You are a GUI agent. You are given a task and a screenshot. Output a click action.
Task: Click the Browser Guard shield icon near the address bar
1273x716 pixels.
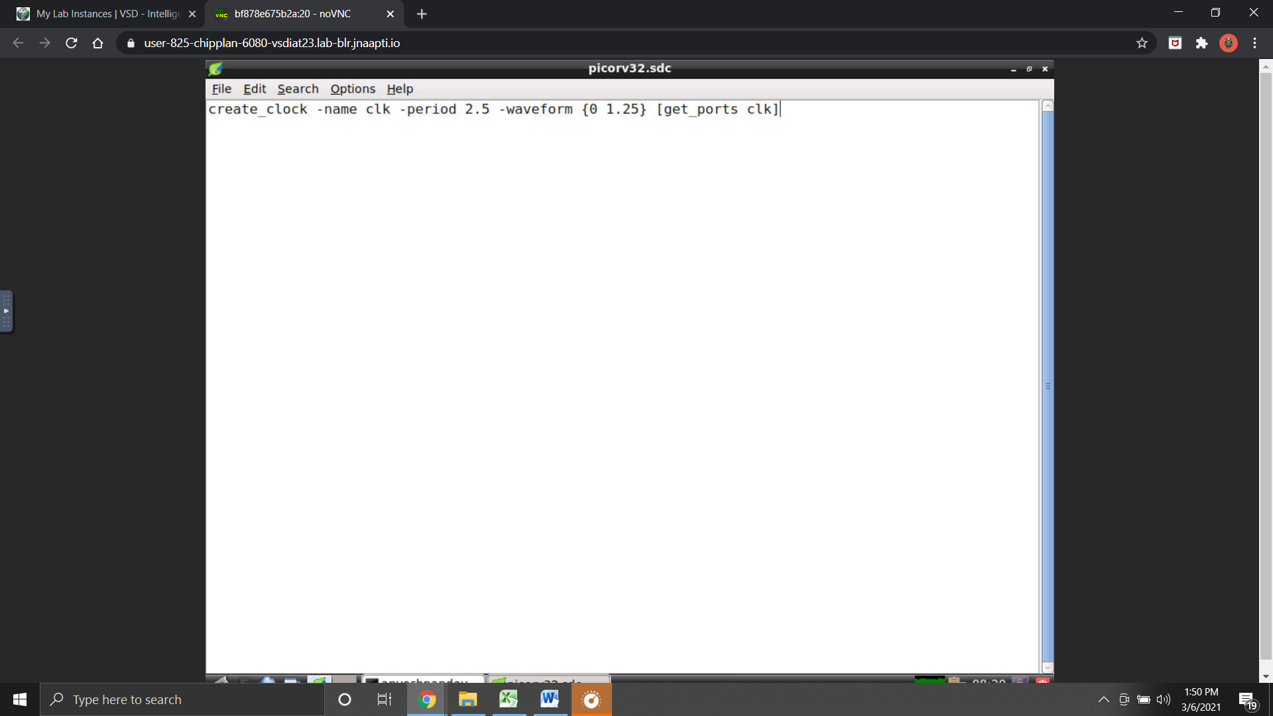click(x=1175, y=42)
